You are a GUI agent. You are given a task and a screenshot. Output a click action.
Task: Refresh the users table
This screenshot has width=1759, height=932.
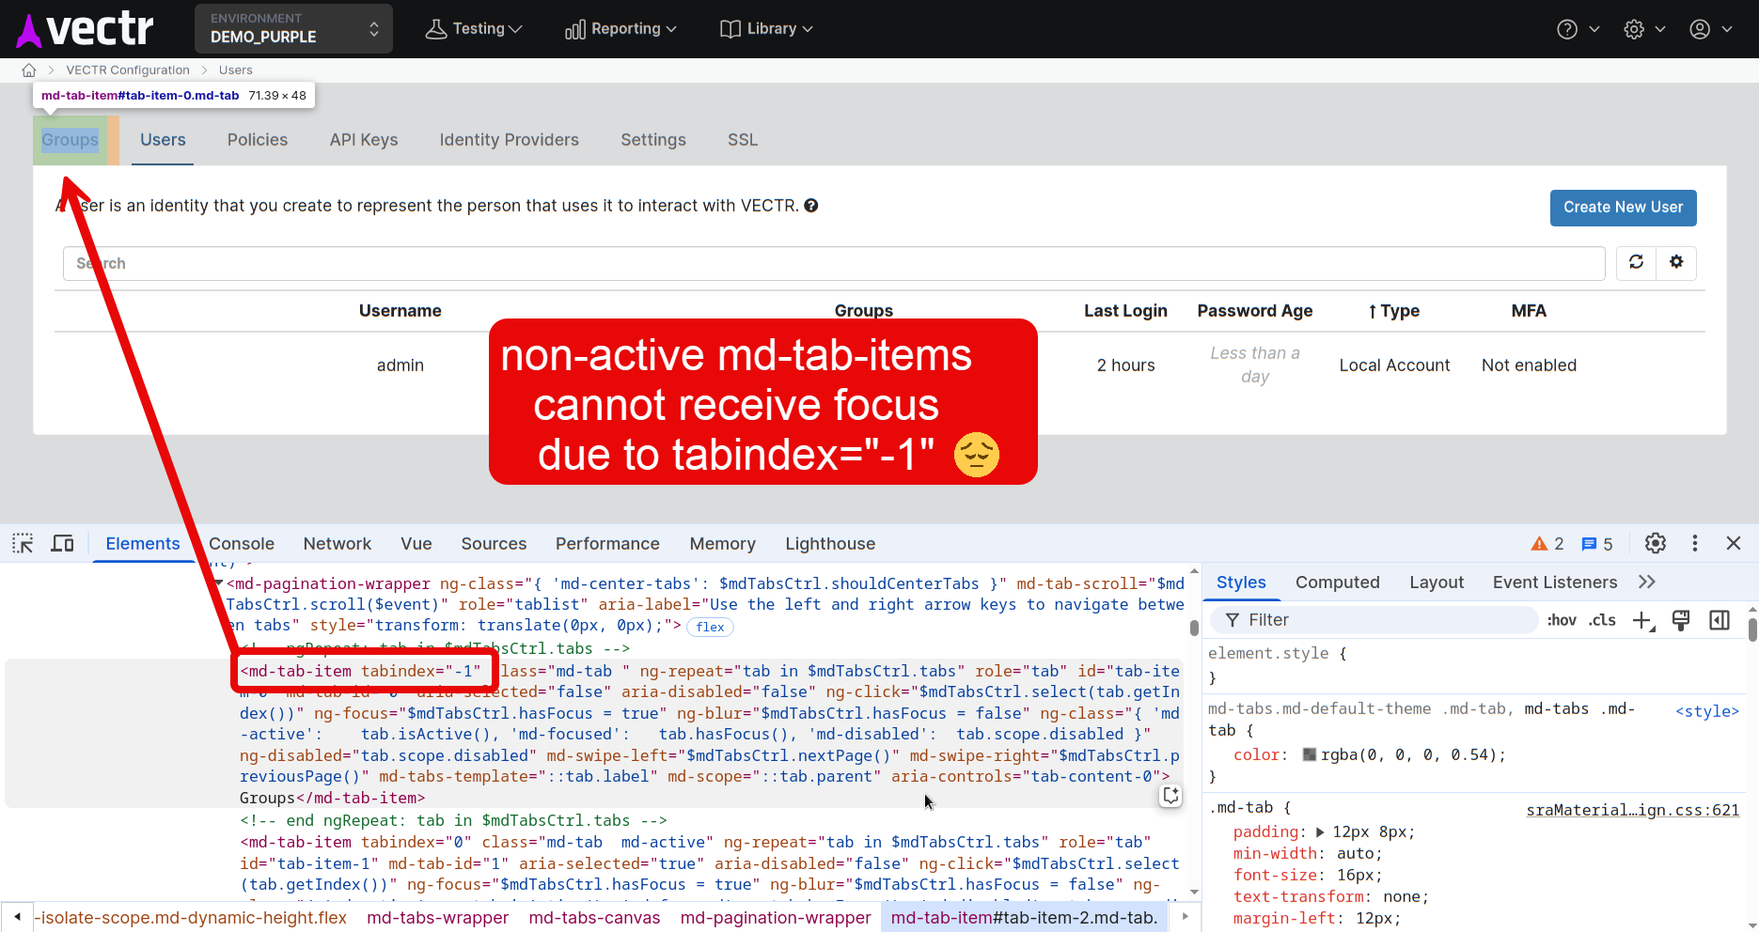[x=1636, y=262]
